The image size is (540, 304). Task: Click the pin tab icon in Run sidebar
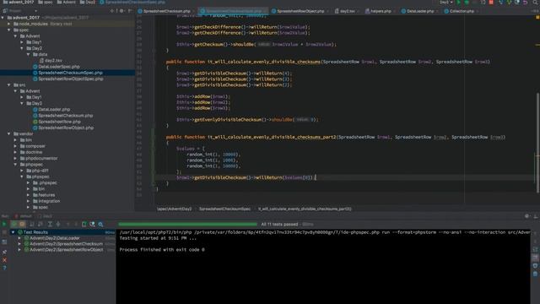(4, 252)
